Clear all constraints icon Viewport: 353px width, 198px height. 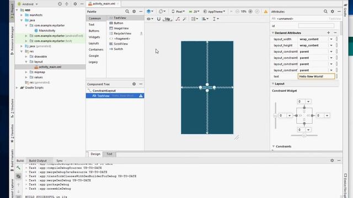(x=178, y=19)
